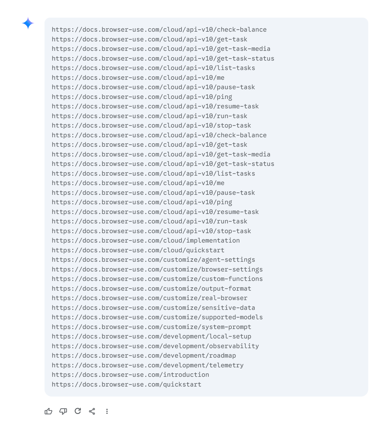Open the customize/sensitive-data URL
392x427 pixels.
point(153,308)
